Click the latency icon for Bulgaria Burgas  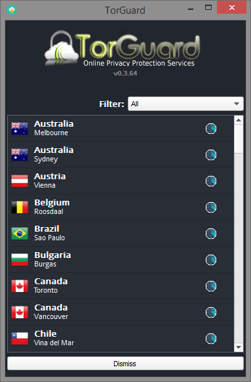[211, 260]
